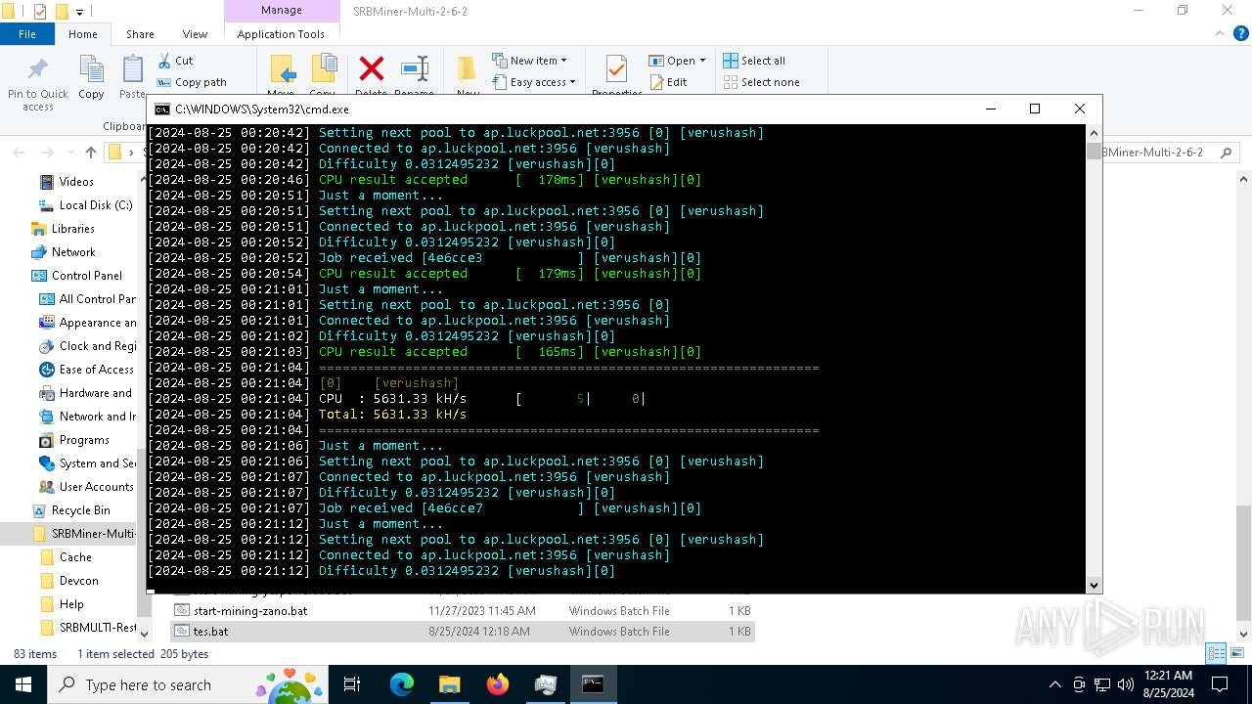Click the New folder icon
1252x704 pixels.
468,69
